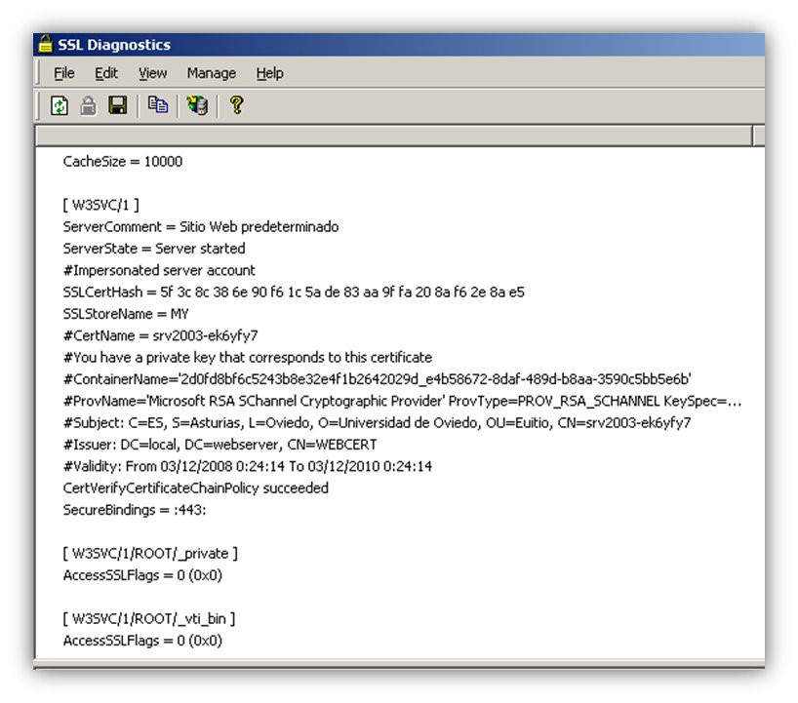Click the '#CertName = srv2003-ek6yfy7' line
Viewport: 798px width, 703px height.
[x=160, y=335]
